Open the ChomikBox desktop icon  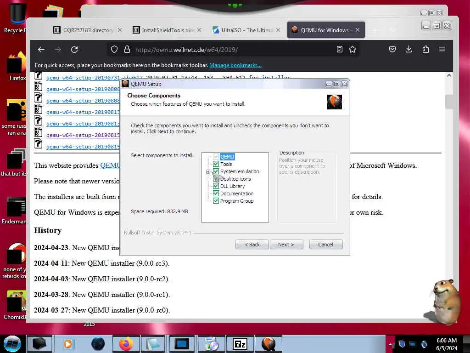pyautogui.click(x=16, y=305)
